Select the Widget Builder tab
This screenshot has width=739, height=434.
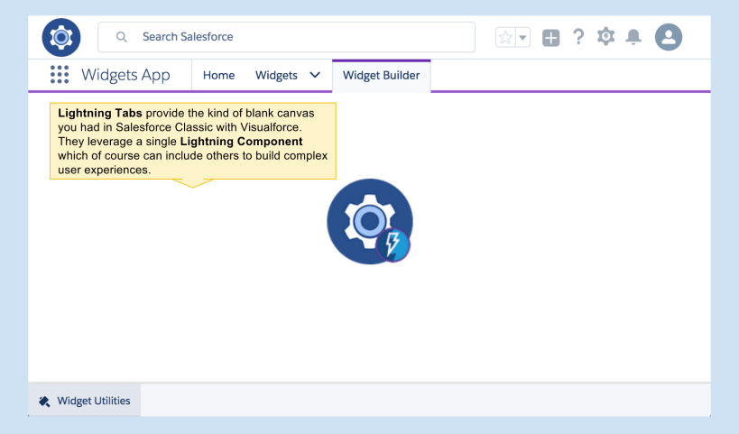(381, 76)
